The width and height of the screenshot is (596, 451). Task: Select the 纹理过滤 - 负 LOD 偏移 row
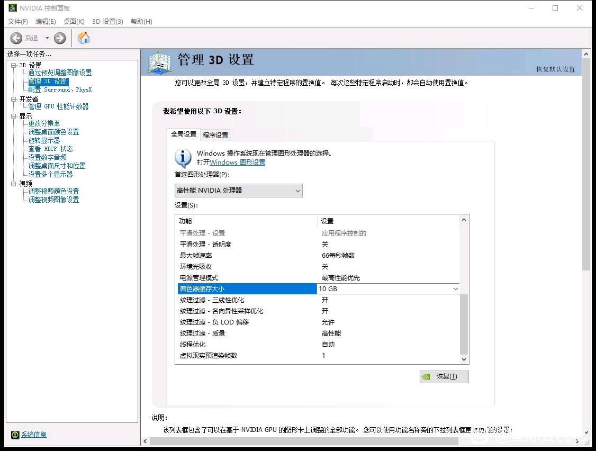[319, 322]
